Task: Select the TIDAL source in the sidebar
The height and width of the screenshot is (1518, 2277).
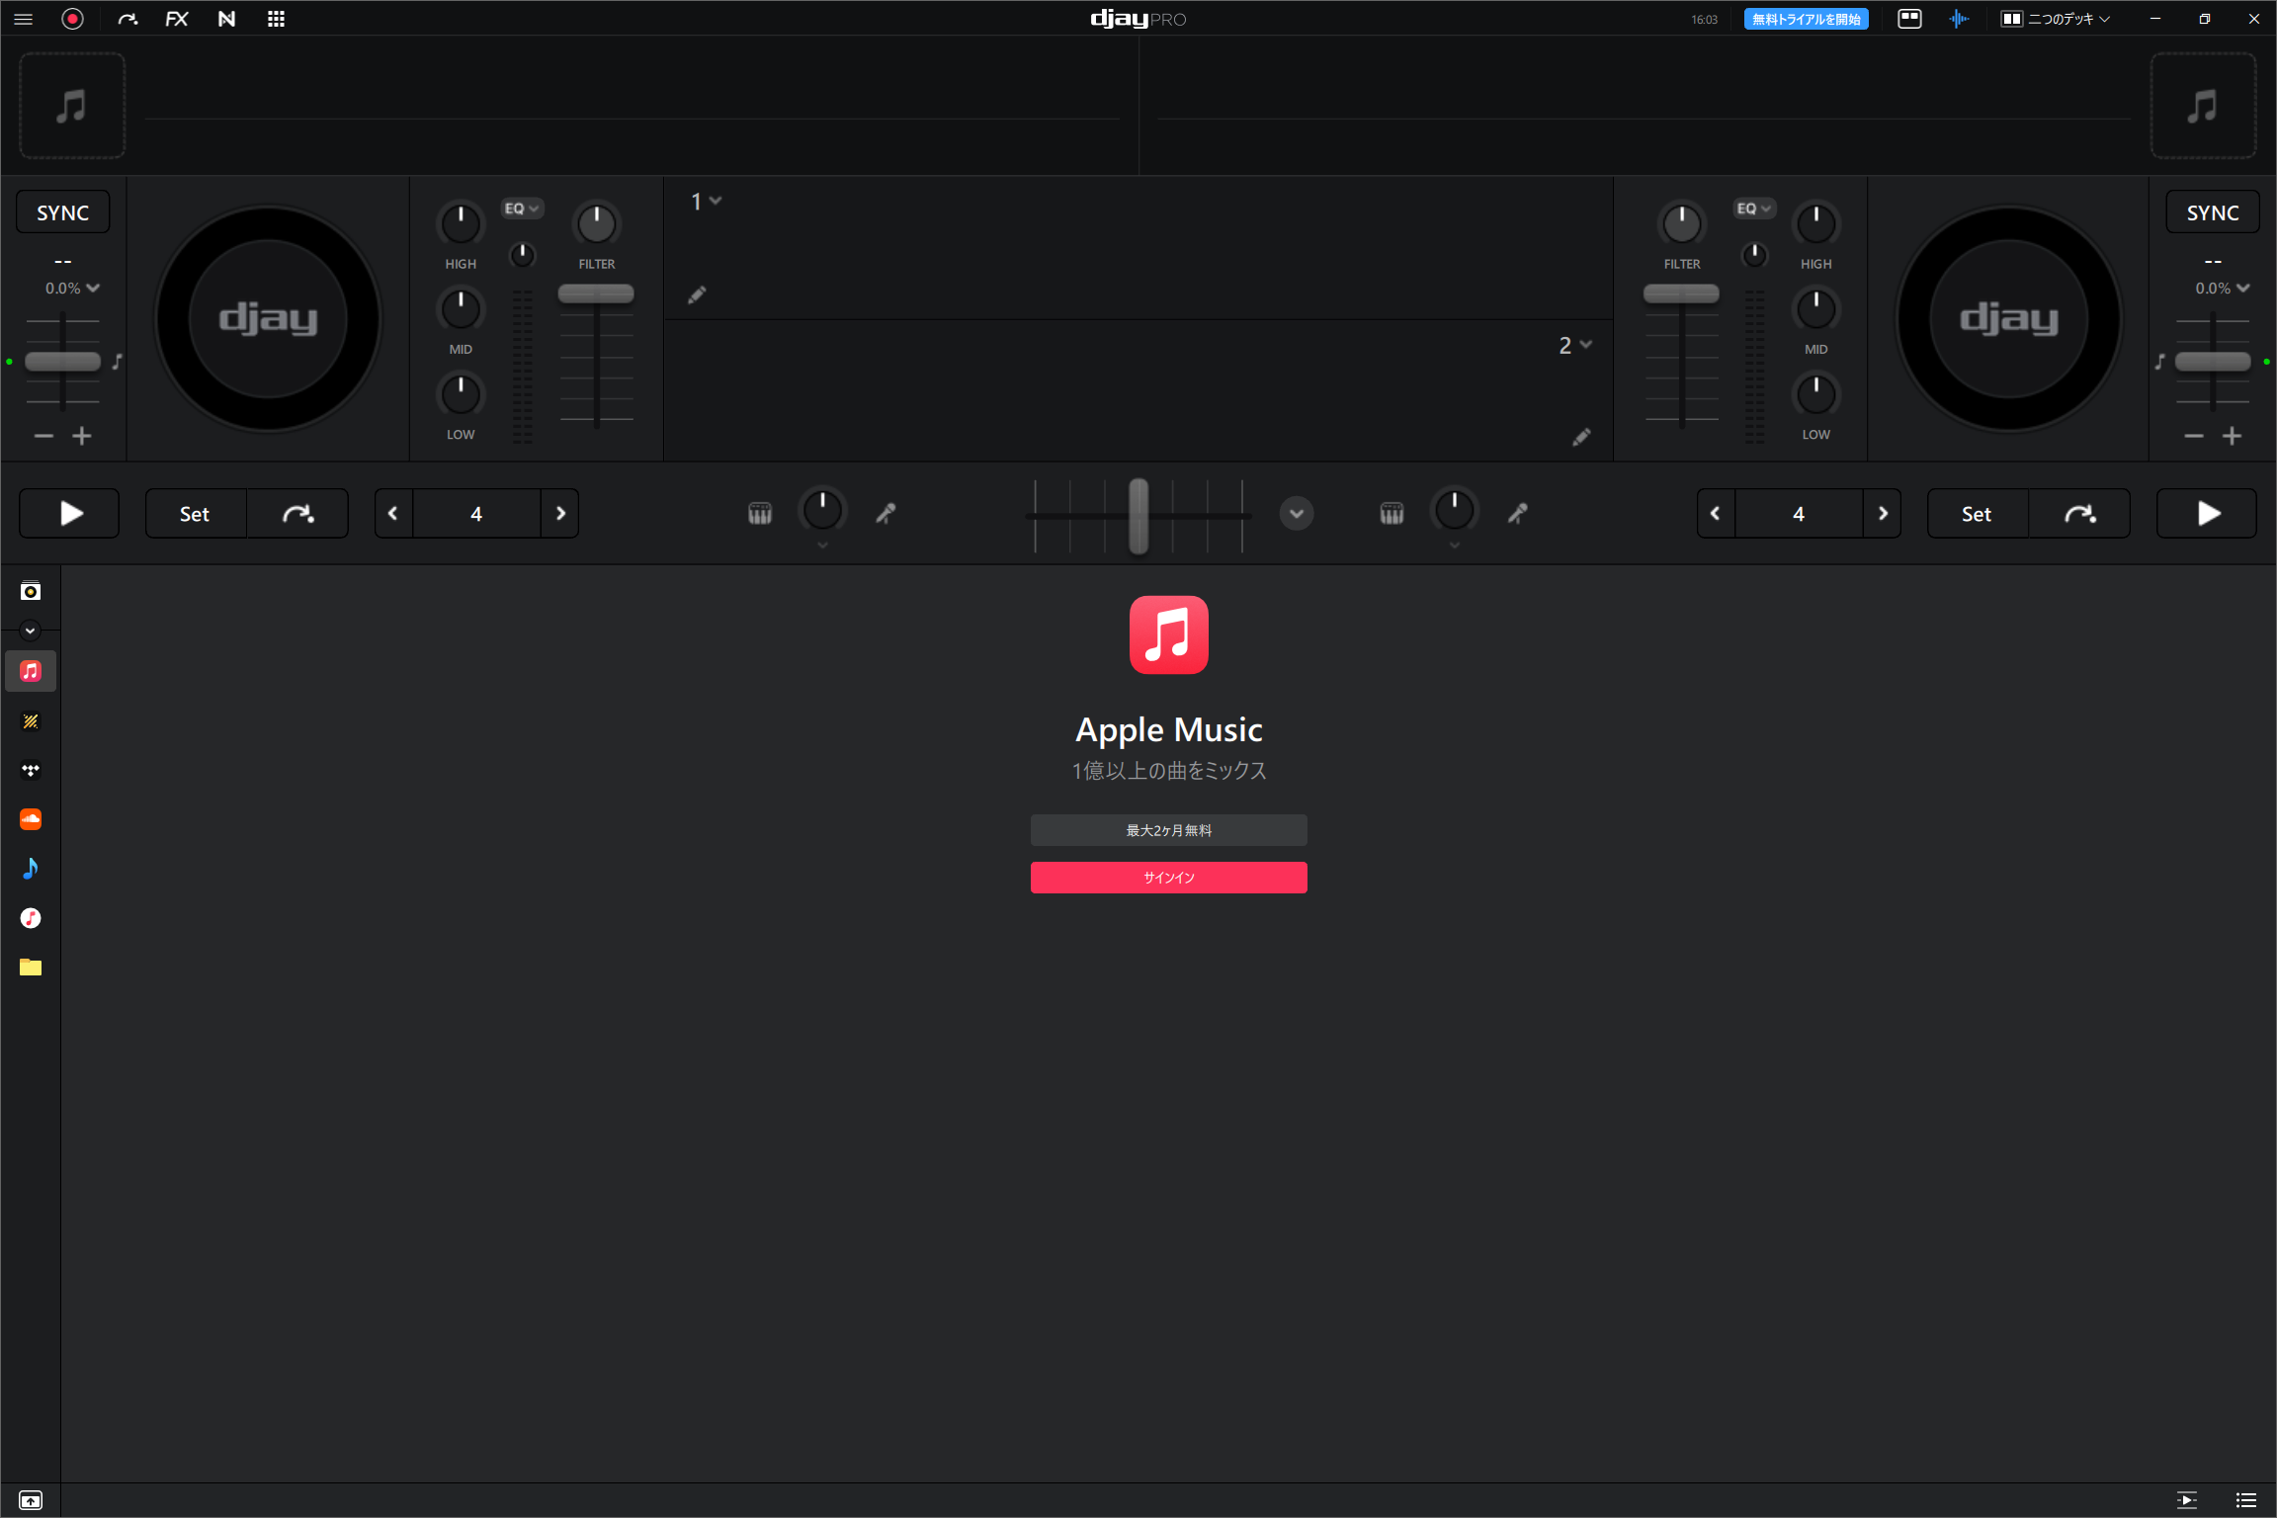Action: 31,770
